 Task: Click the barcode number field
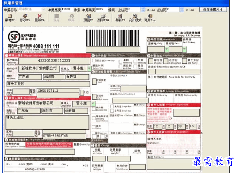[113, 49]
